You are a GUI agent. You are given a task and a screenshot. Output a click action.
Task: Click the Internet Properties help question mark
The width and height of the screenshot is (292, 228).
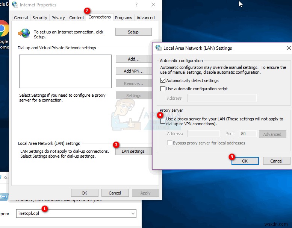pos(136,5)
